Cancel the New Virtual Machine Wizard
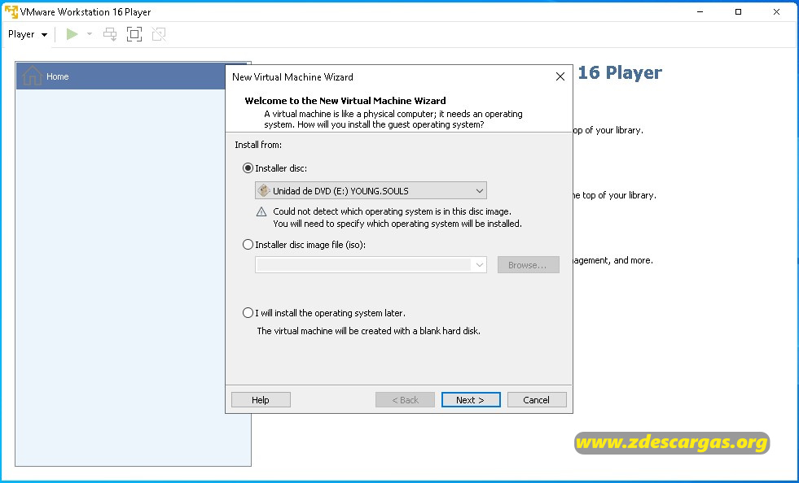The width and height of the screenshot is (799, 483). (537, 400)
